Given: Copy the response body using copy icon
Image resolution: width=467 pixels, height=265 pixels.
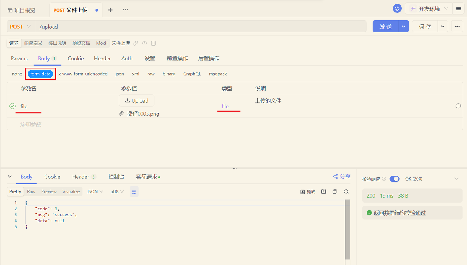Looking at the screenshot, I should (x=335, y=191).
